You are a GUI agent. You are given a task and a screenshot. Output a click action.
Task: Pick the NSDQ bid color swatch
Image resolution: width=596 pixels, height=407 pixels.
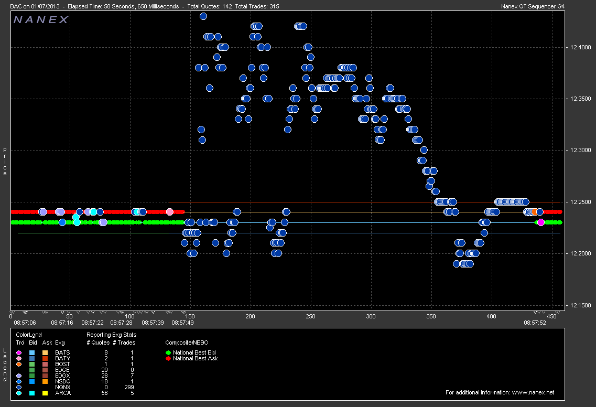point(32,381)
